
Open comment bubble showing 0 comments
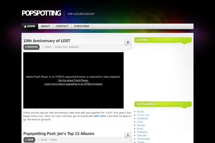point(128,42)
